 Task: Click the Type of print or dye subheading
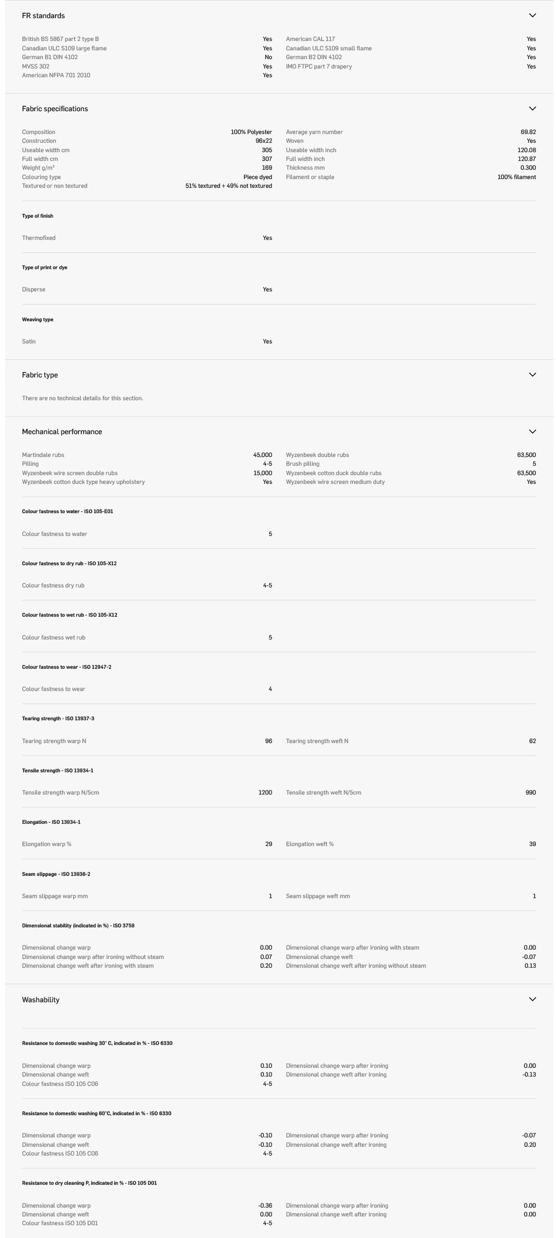click(x=44, y=268)
